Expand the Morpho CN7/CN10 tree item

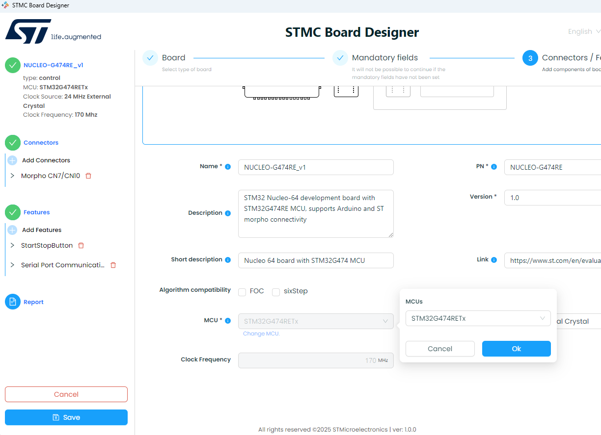(13, 176)
